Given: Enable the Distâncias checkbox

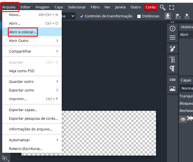Looking at the screenshot, I should [x=139, y=16].
